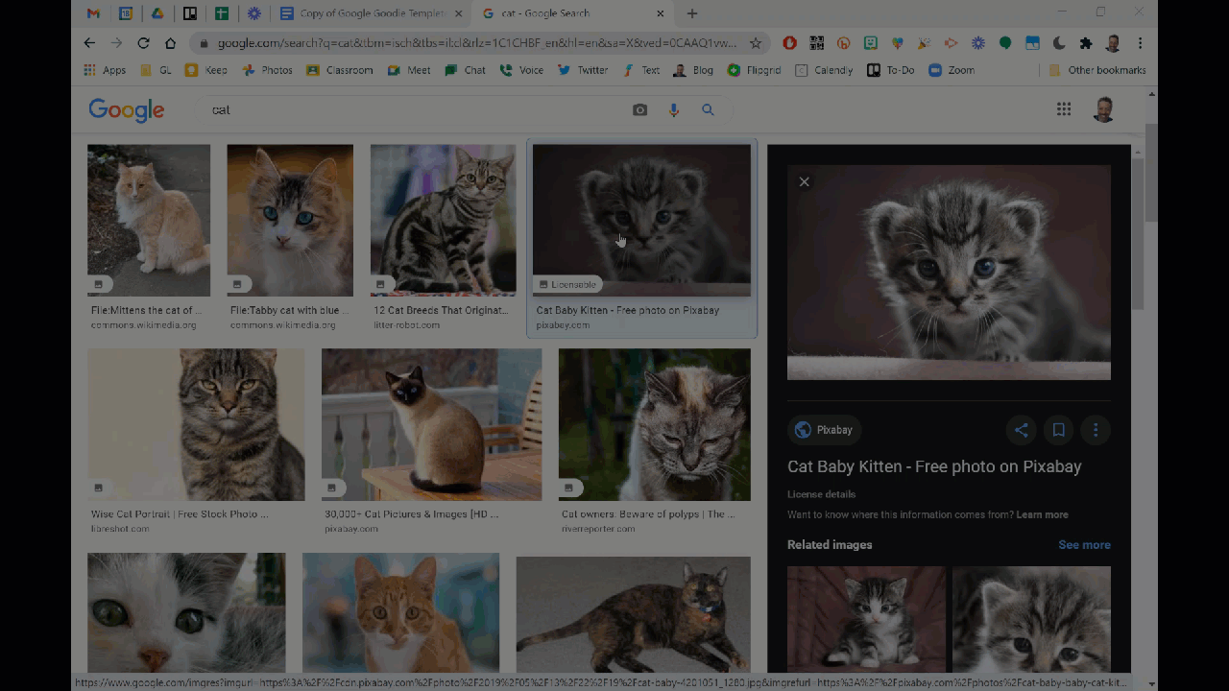Screen dimensions: 1229x691
Task: Open the Google Drive pinned tab
Action: (157, 13)
